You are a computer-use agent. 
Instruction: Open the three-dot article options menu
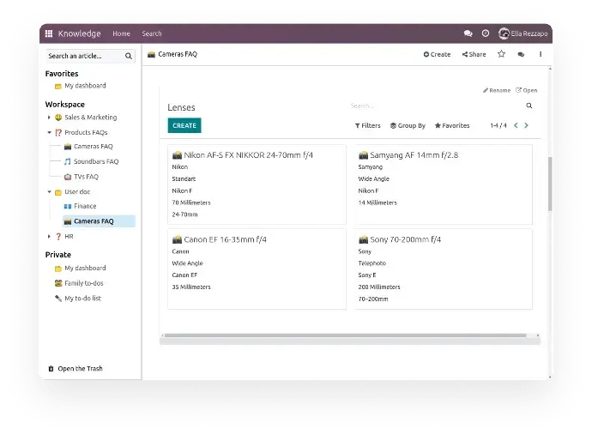click(x=541, y=54)
